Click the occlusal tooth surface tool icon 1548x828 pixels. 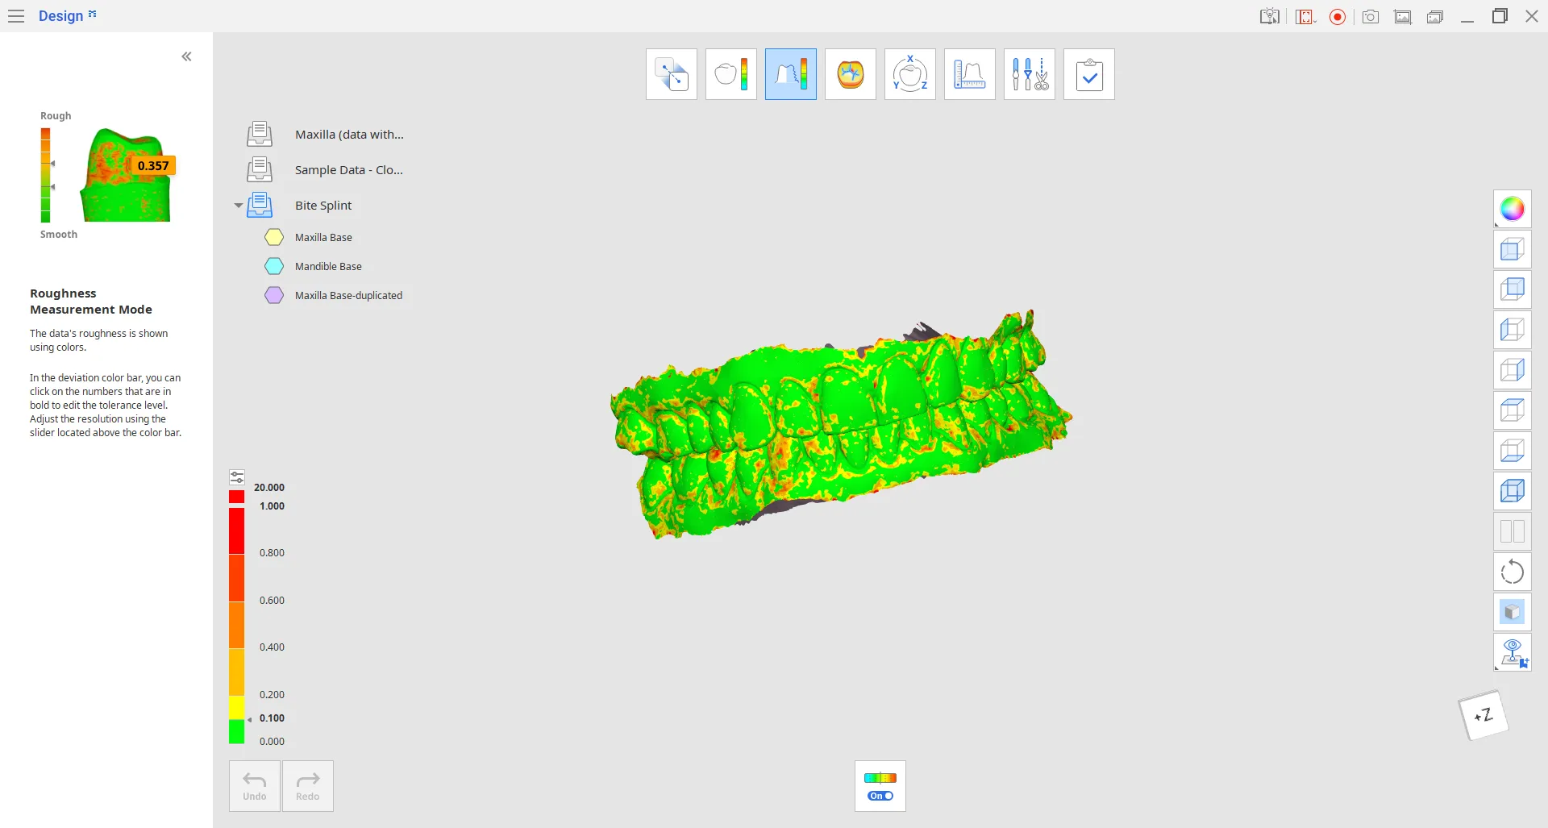[850, 74]
